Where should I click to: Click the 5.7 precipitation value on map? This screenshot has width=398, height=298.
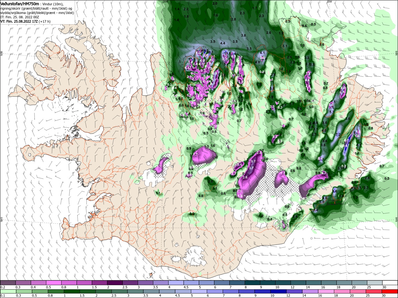point(331,112)
